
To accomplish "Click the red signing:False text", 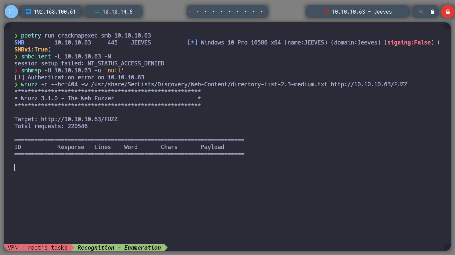I will [409, 42].
